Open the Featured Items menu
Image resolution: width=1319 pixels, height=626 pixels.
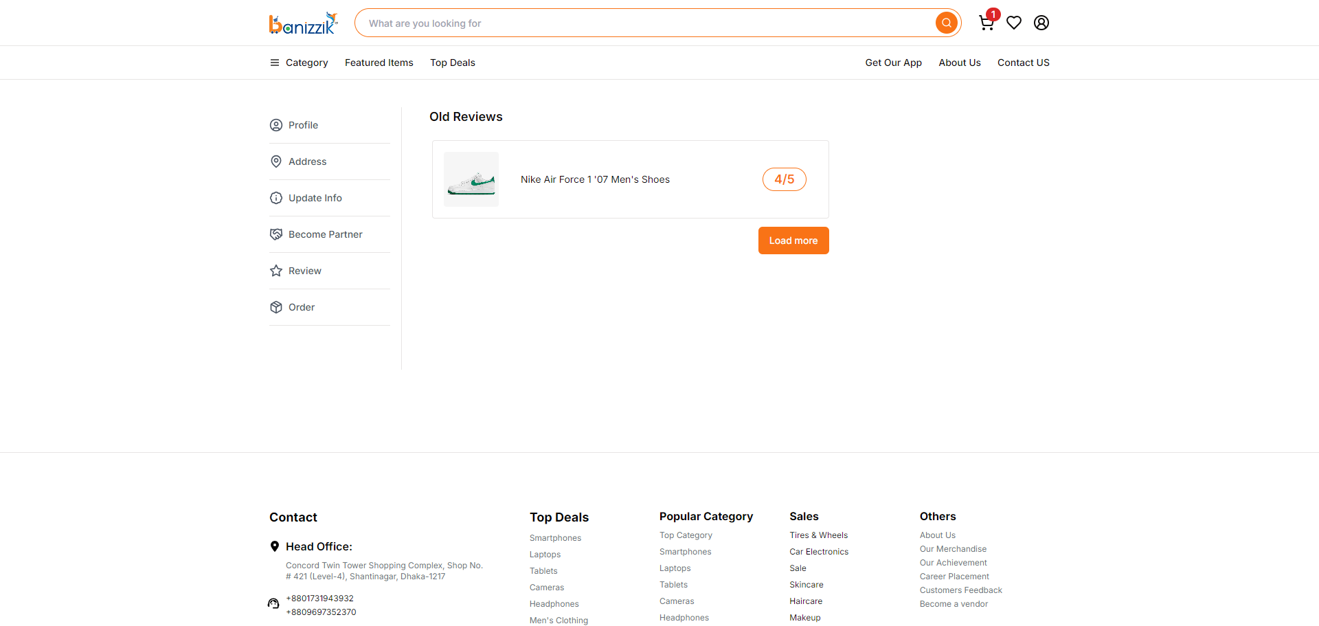379,63
